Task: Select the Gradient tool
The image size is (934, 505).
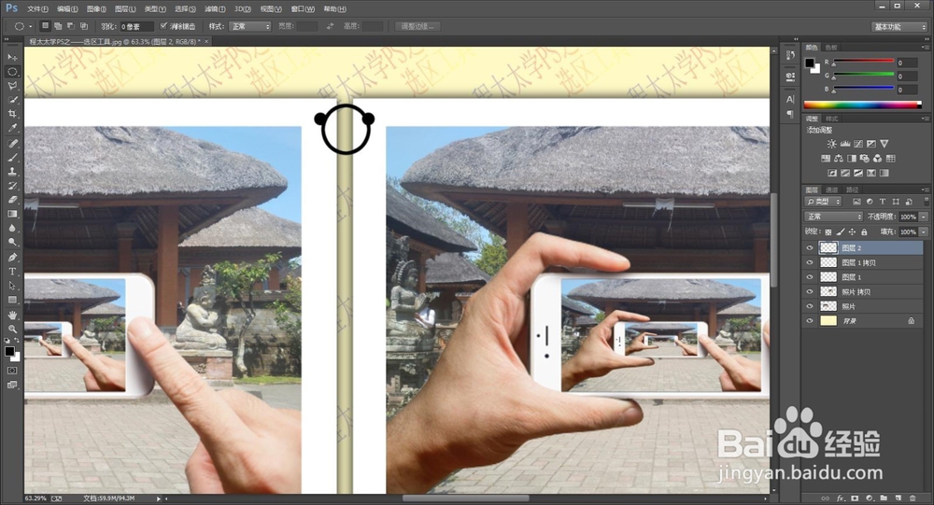Action: point(12,214)
